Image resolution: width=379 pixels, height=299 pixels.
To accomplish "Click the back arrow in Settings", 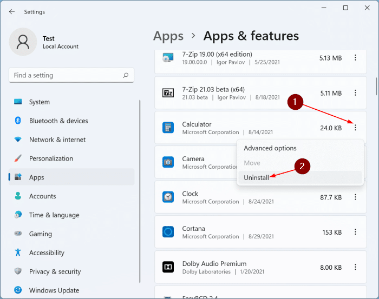I will (12, 11).
